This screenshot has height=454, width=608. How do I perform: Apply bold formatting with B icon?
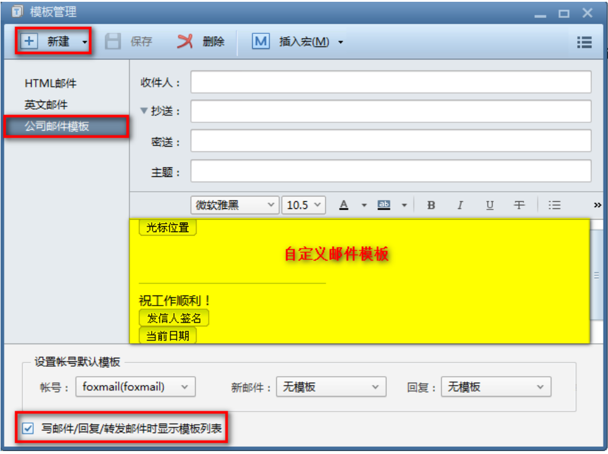pyautogui.click(x=430, y=205)
